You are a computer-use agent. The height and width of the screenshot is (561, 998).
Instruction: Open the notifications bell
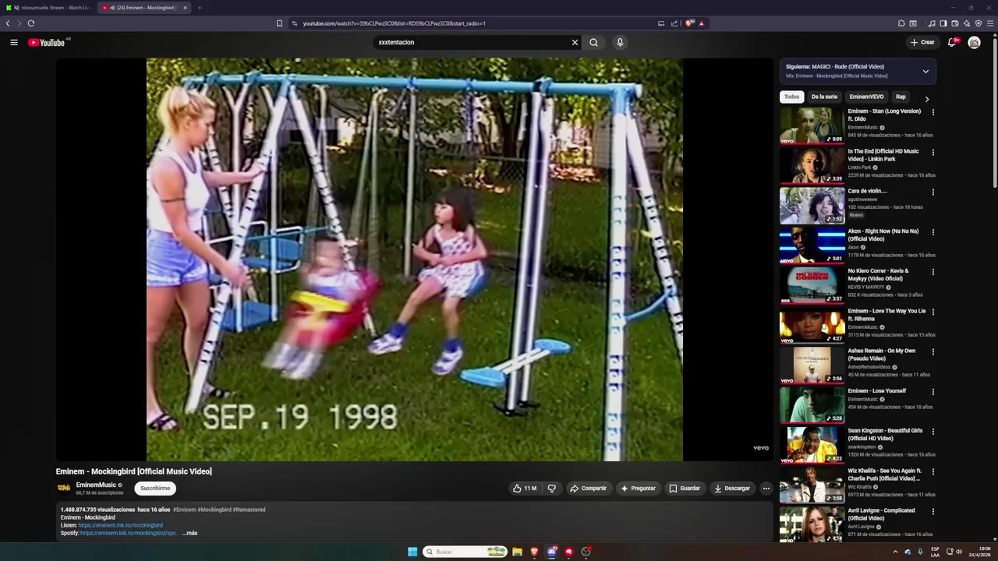click(952, 42)
